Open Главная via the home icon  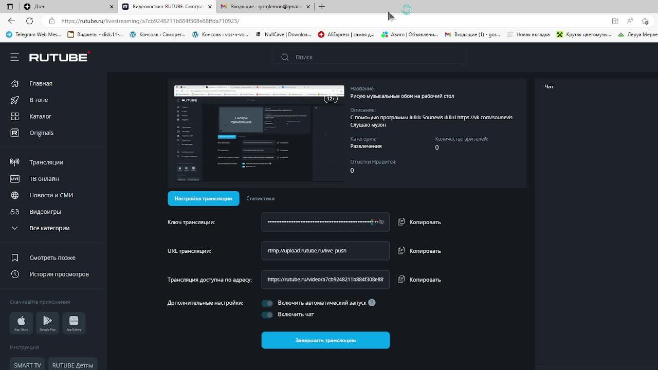point(15,83)
